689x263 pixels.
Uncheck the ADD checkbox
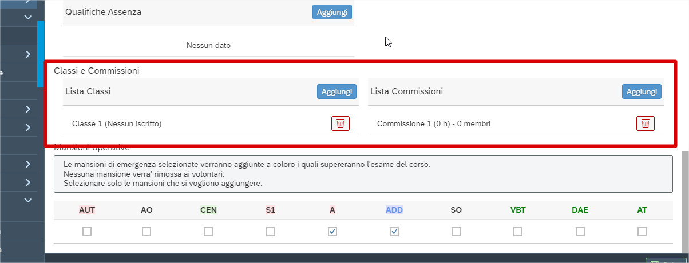(x=394, y=232)
